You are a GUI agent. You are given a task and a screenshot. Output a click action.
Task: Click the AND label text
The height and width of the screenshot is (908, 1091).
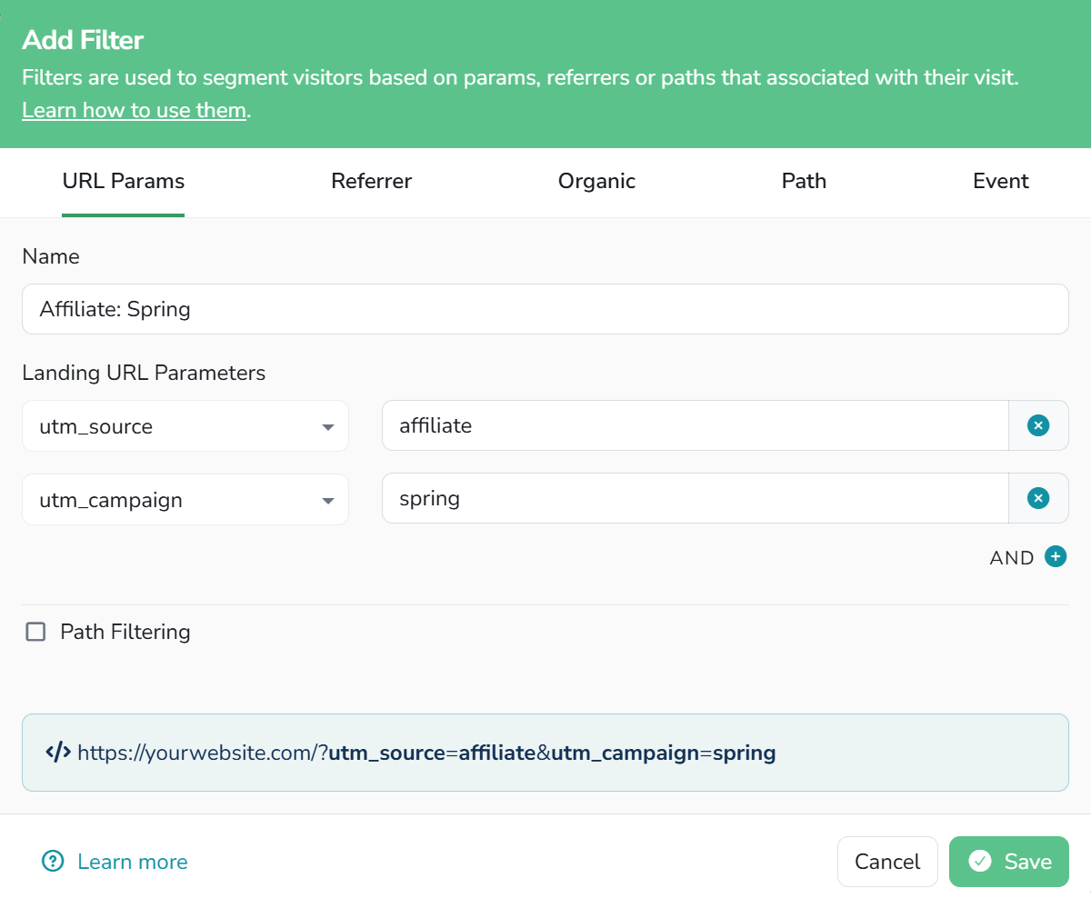point(1012,558)
